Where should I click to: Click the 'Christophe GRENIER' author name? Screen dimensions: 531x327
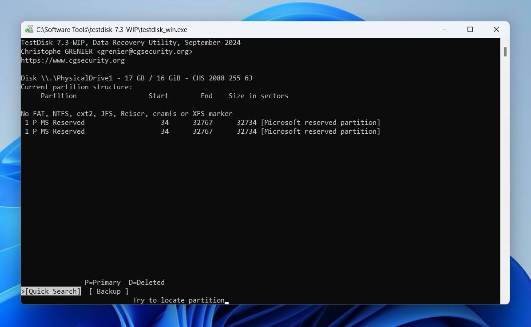(57, 52)
